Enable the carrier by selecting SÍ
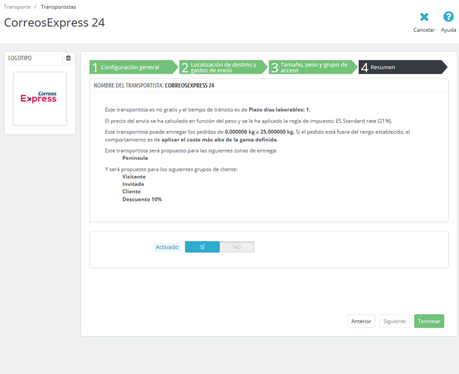 pyautogui.click(x=202, y=246)
